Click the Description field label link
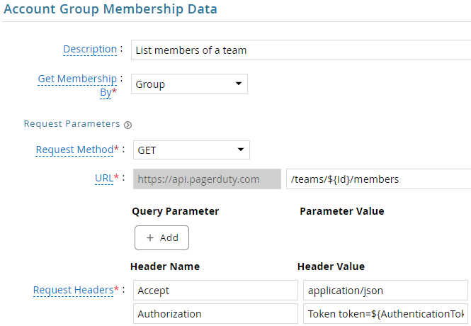 90,49
